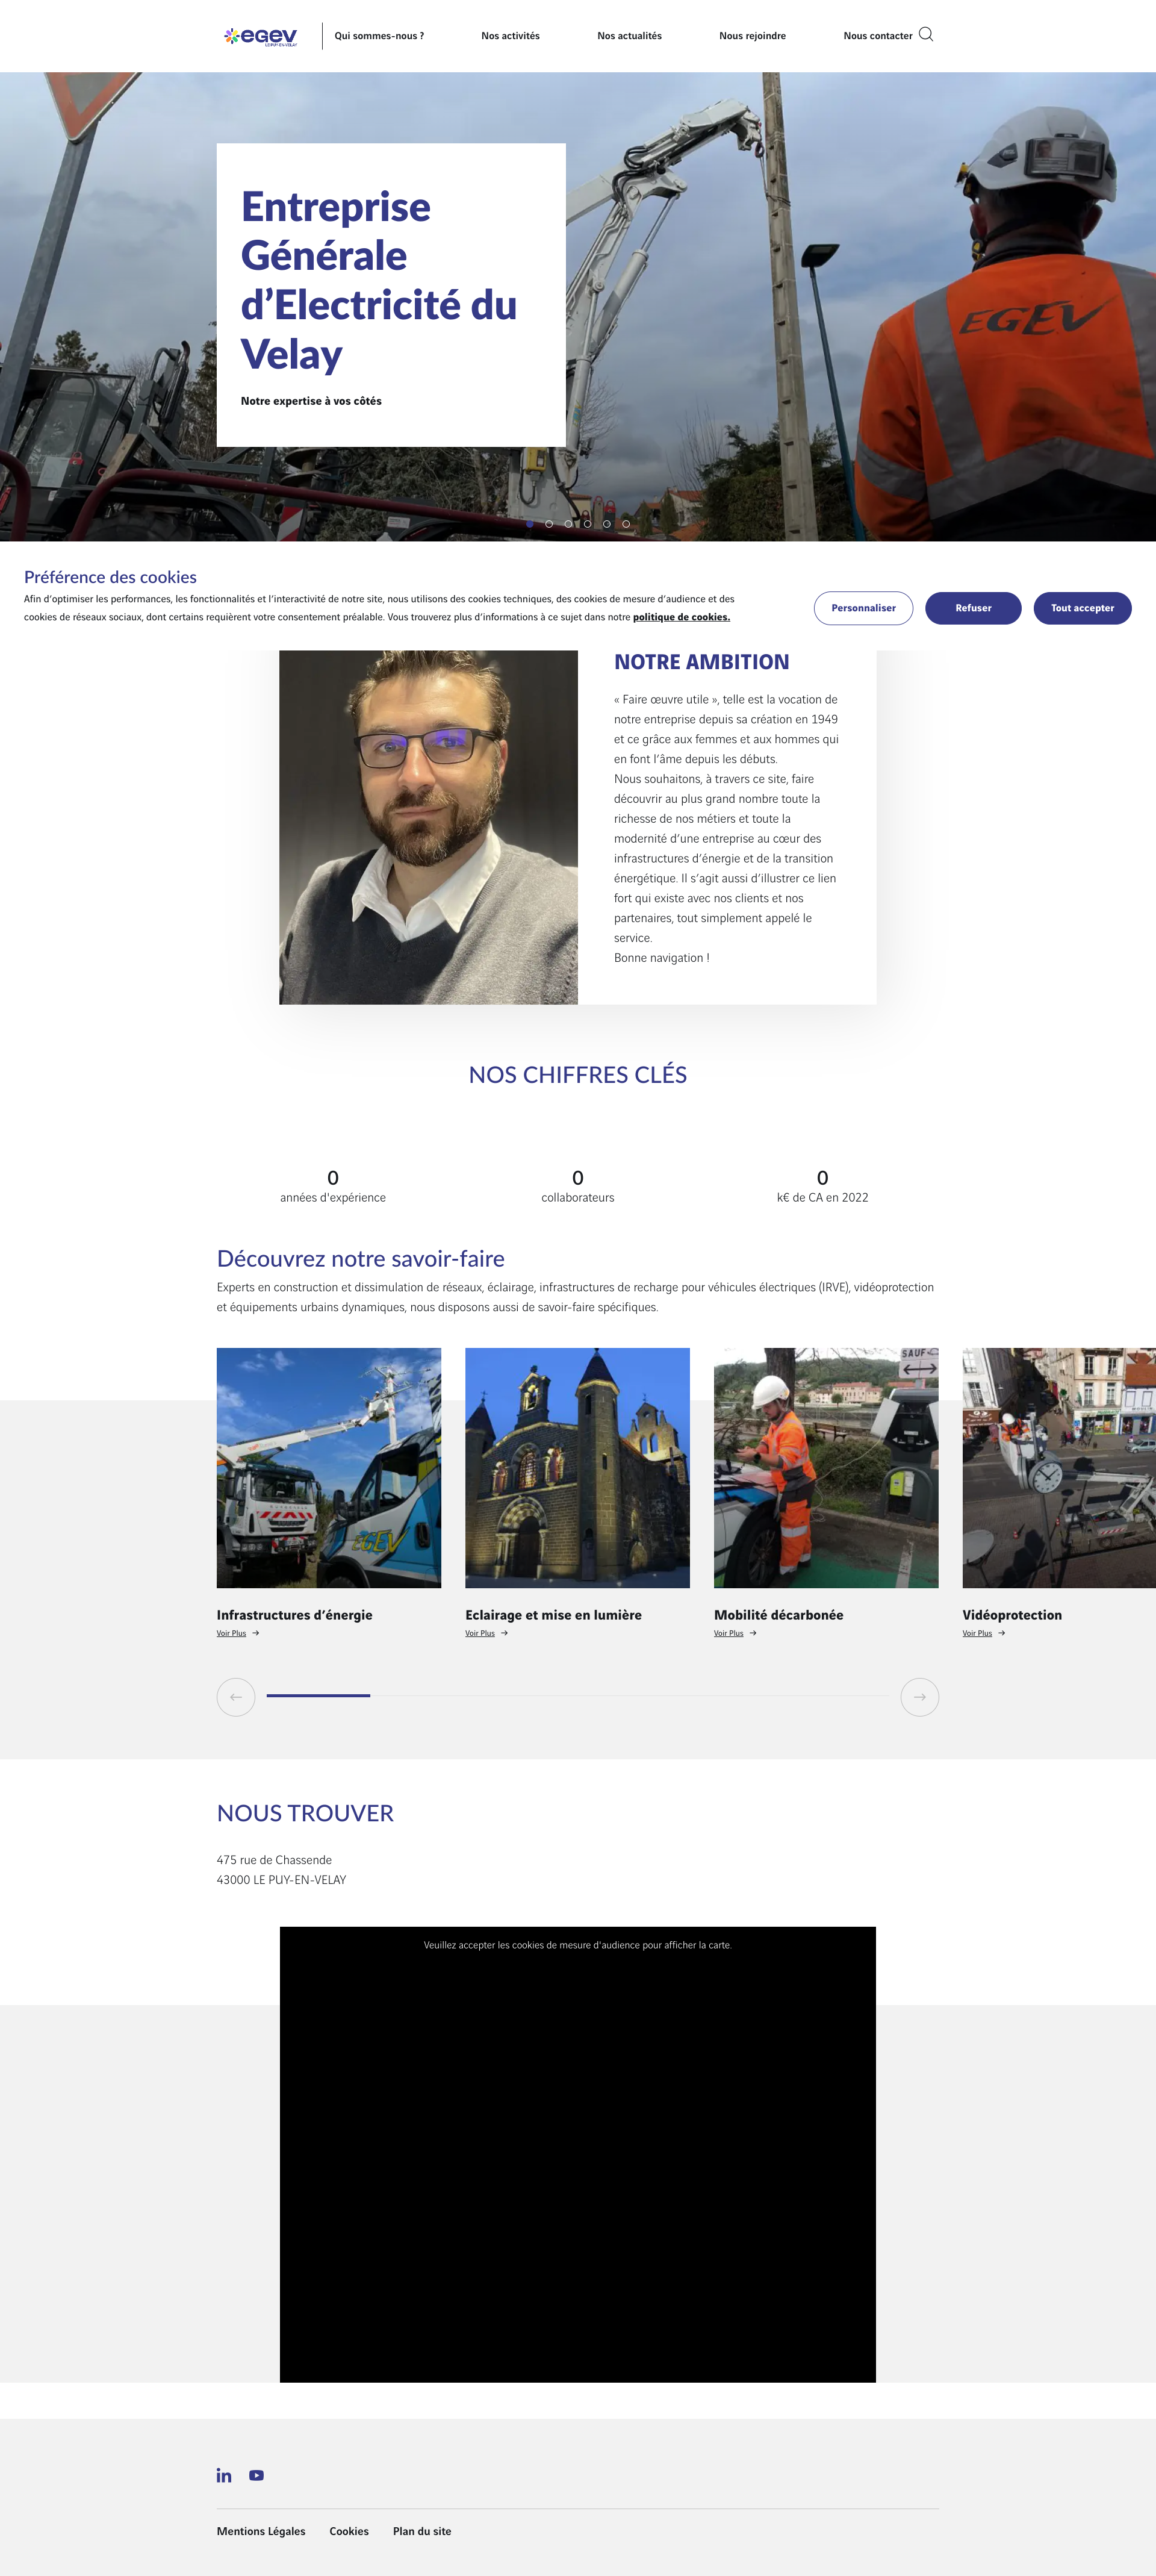Click the Personnaliser cookies button
Viewport: 1156px width, 2576px height.
click(x=863, y=608)
